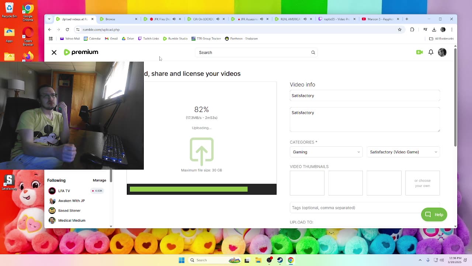This screenshot has width=472, height=266.
Task: Open Chrome downloads icon
Action: 434,30
